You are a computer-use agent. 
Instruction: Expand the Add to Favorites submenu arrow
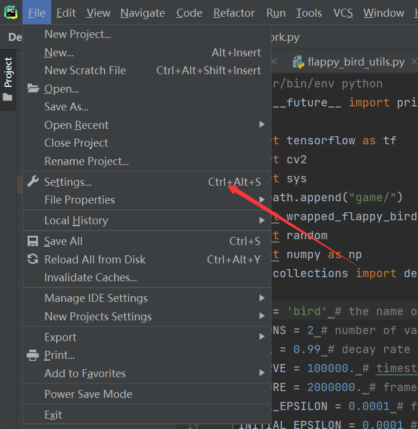[x=262, y=373]
